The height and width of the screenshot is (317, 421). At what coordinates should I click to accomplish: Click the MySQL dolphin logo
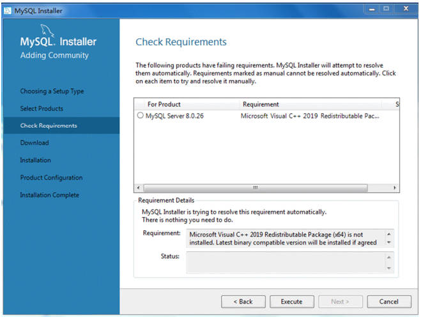[x=47, y=31]
